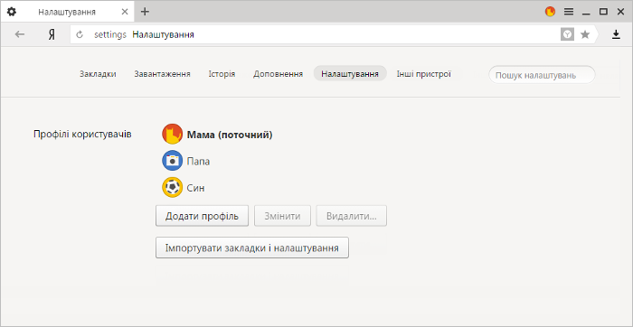Open a new tab with plus button
Viewport: 633px width, 327px height.
pyautogui.click(x=145, y=12)
